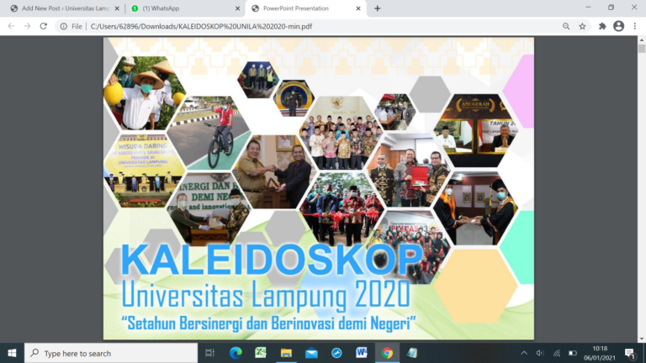The image size is (646, 363).
Task: Open the zoom magnifier in address bar
Action: tap(566, 26)
